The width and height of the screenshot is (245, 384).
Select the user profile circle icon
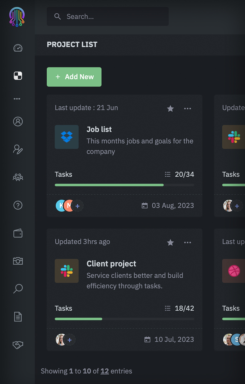point(18,122)
